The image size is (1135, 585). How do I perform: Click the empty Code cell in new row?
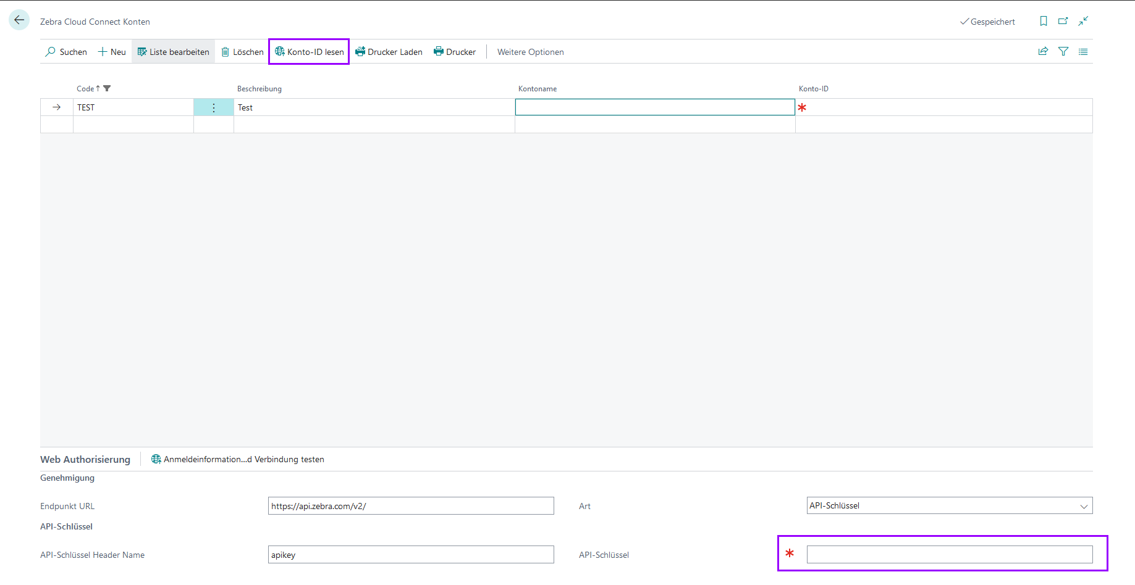[133, 125]
